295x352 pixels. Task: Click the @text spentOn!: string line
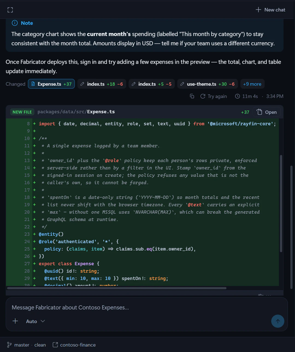106,278
